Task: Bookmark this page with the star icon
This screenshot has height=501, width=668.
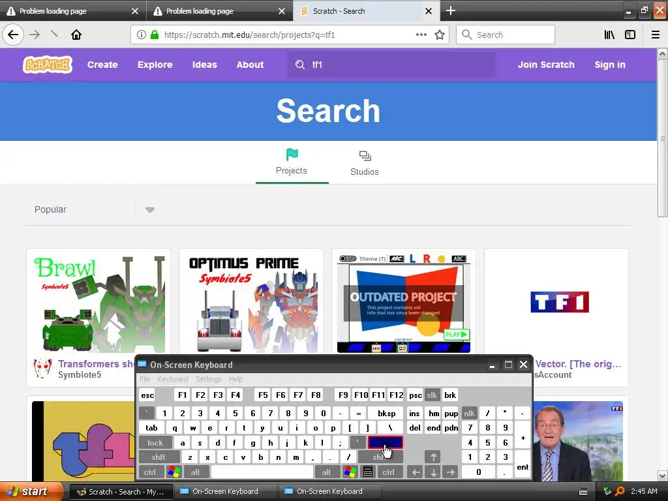Action: (440, 35)
